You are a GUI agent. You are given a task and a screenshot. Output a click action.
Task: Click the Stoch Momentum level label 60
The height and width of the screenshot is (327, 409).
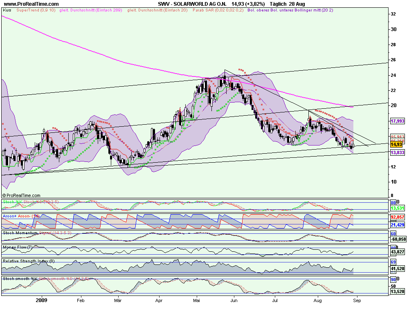pos(393,234)
